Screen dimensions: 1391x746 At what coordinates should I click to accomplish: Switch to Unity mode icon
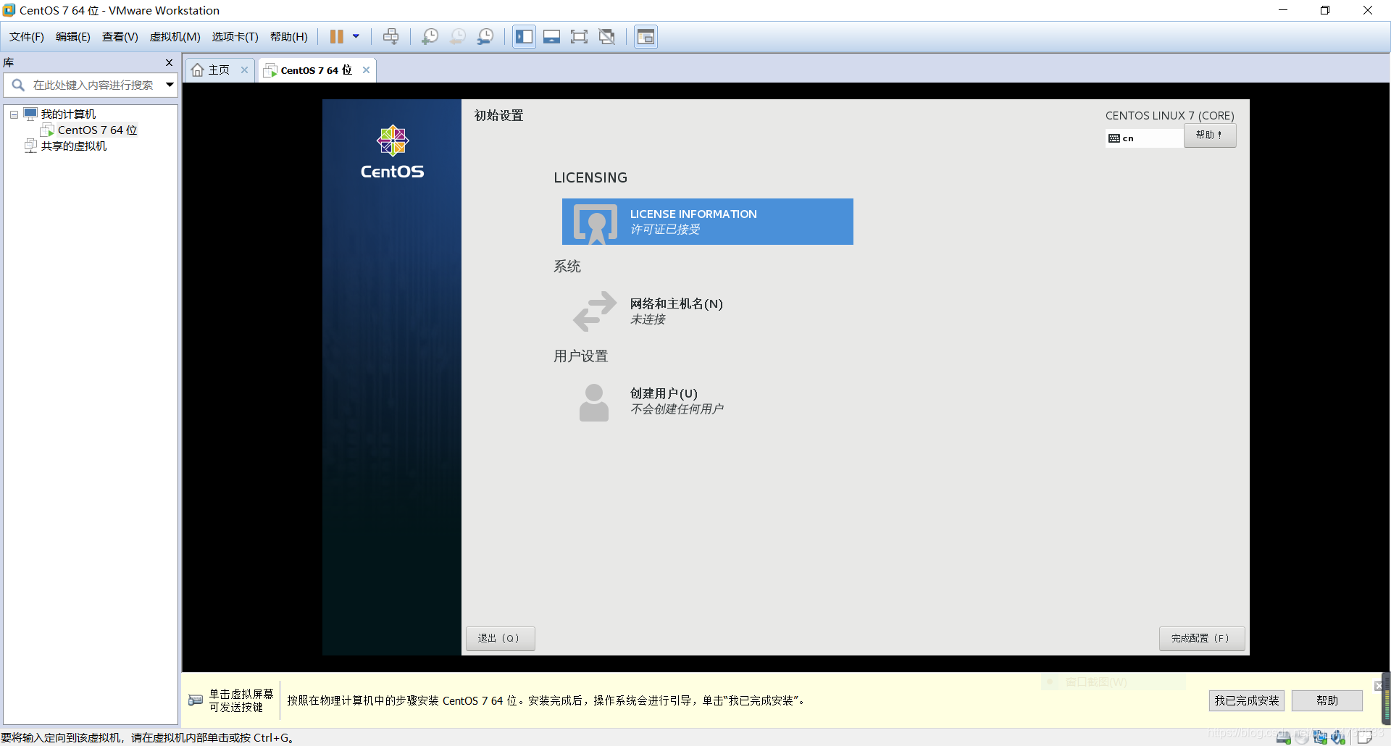click(x=607, y=36)
